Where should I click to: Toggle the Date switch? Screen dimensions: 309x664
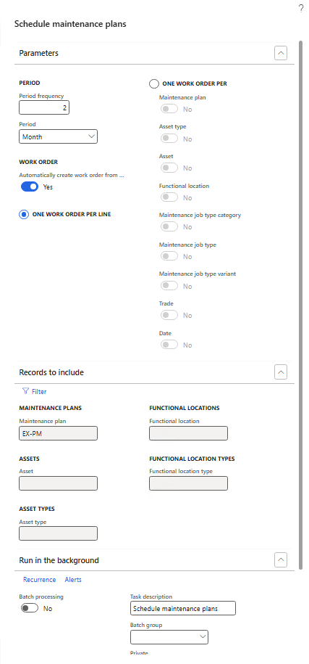point(169,345)
